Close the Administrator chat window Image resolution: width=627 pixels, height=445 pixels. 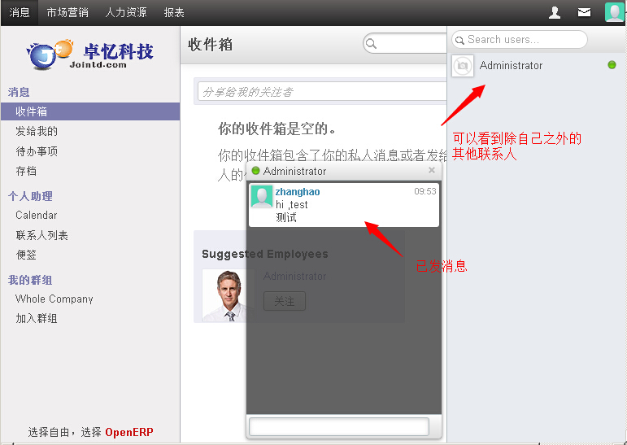431,171
